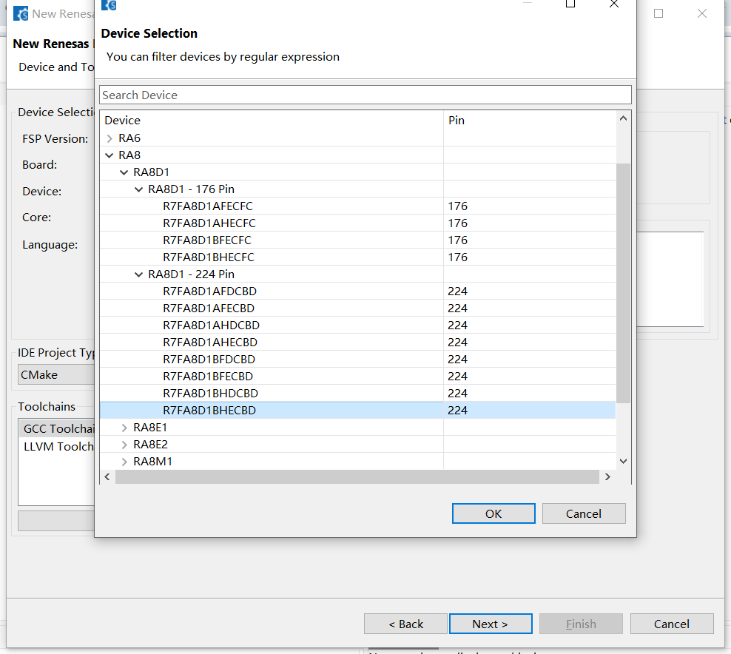The width and height of the screenshot is (731, 654).
Task: Close the New Renesas wizard window
Action: coord(702,13)
